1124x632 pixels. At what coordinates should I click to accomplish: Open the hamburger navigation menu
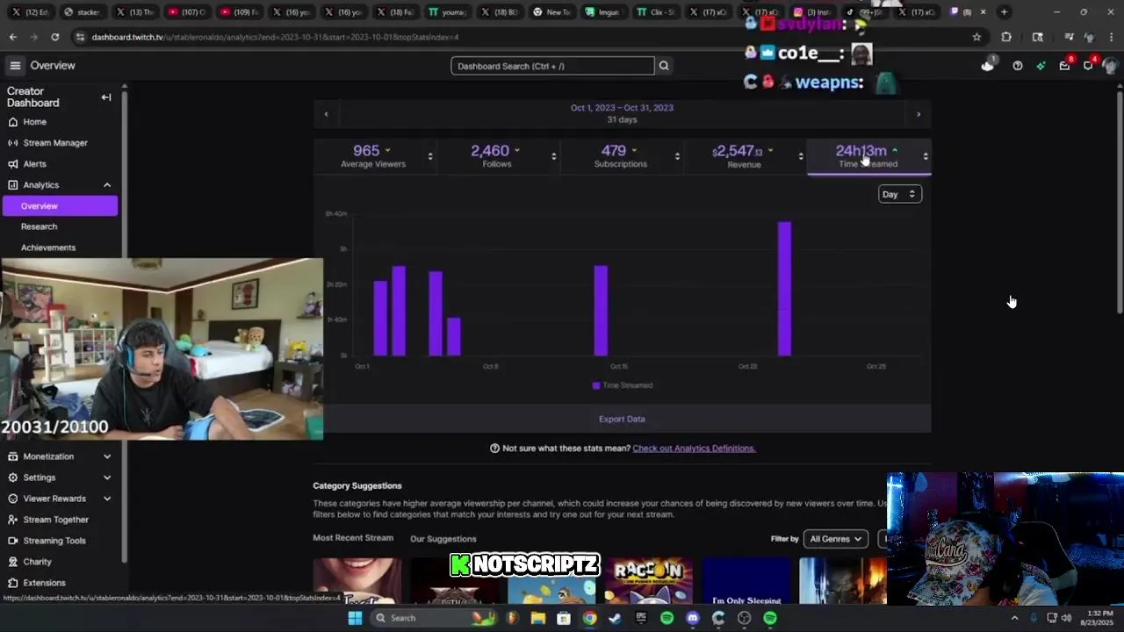15,66
